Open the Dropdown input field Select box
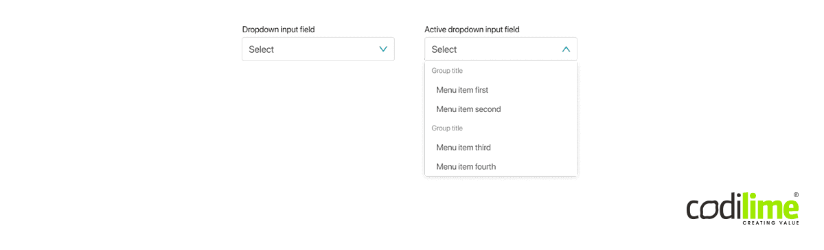 (318, 49)
